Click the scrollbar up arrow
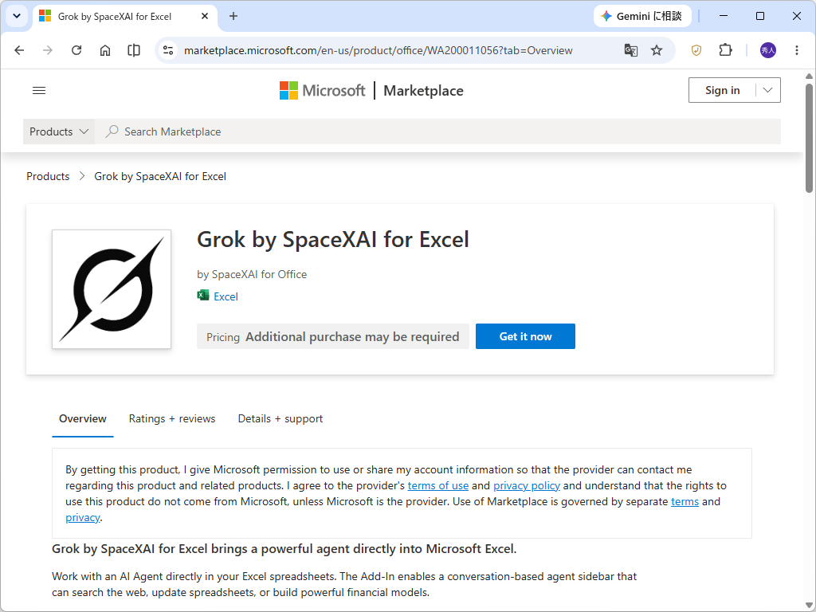This screenshot has height=612, width=816. point(810,76)
